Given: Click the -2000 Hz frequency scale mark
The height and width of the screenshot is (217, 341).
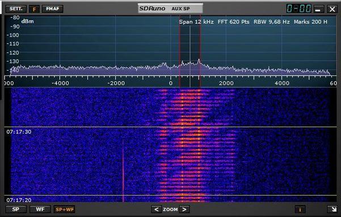Looking at the screenshot, I should pyautogui.click(x=115, y=83).
